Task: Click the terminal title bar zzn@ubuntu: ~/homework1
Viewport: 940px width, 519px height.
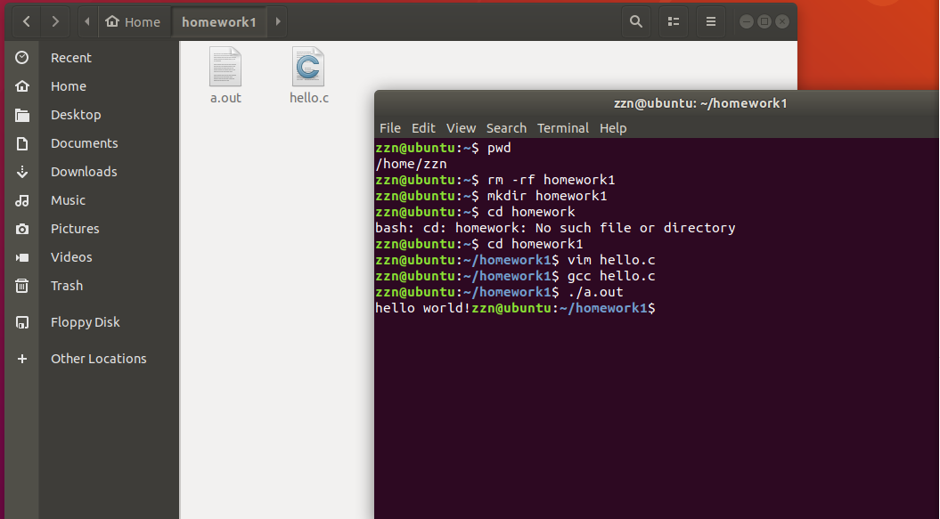Action: click(700, 103)
